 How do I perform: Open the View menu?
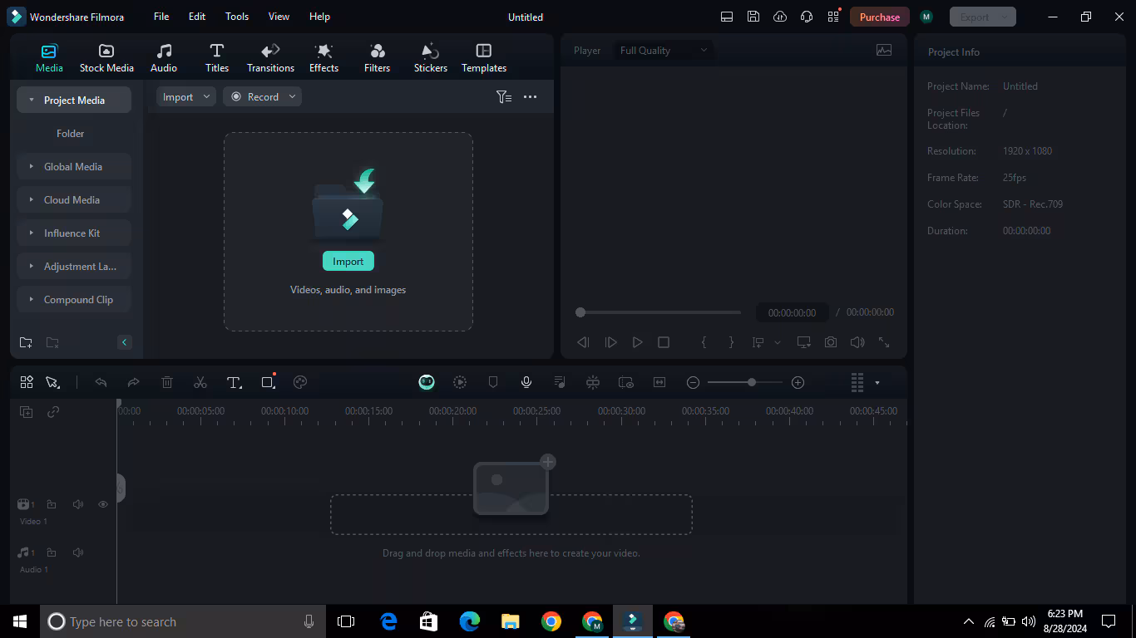point(279,17)
